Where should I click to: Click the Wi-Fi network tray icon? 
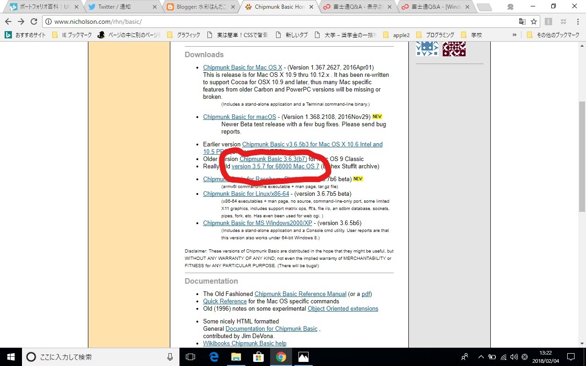504,357
